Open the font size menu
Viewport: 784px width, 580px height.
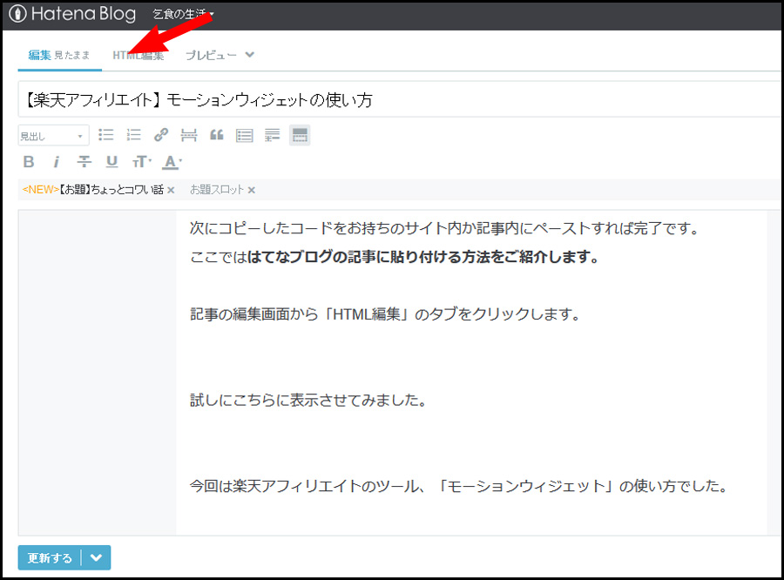click(141, 162)
